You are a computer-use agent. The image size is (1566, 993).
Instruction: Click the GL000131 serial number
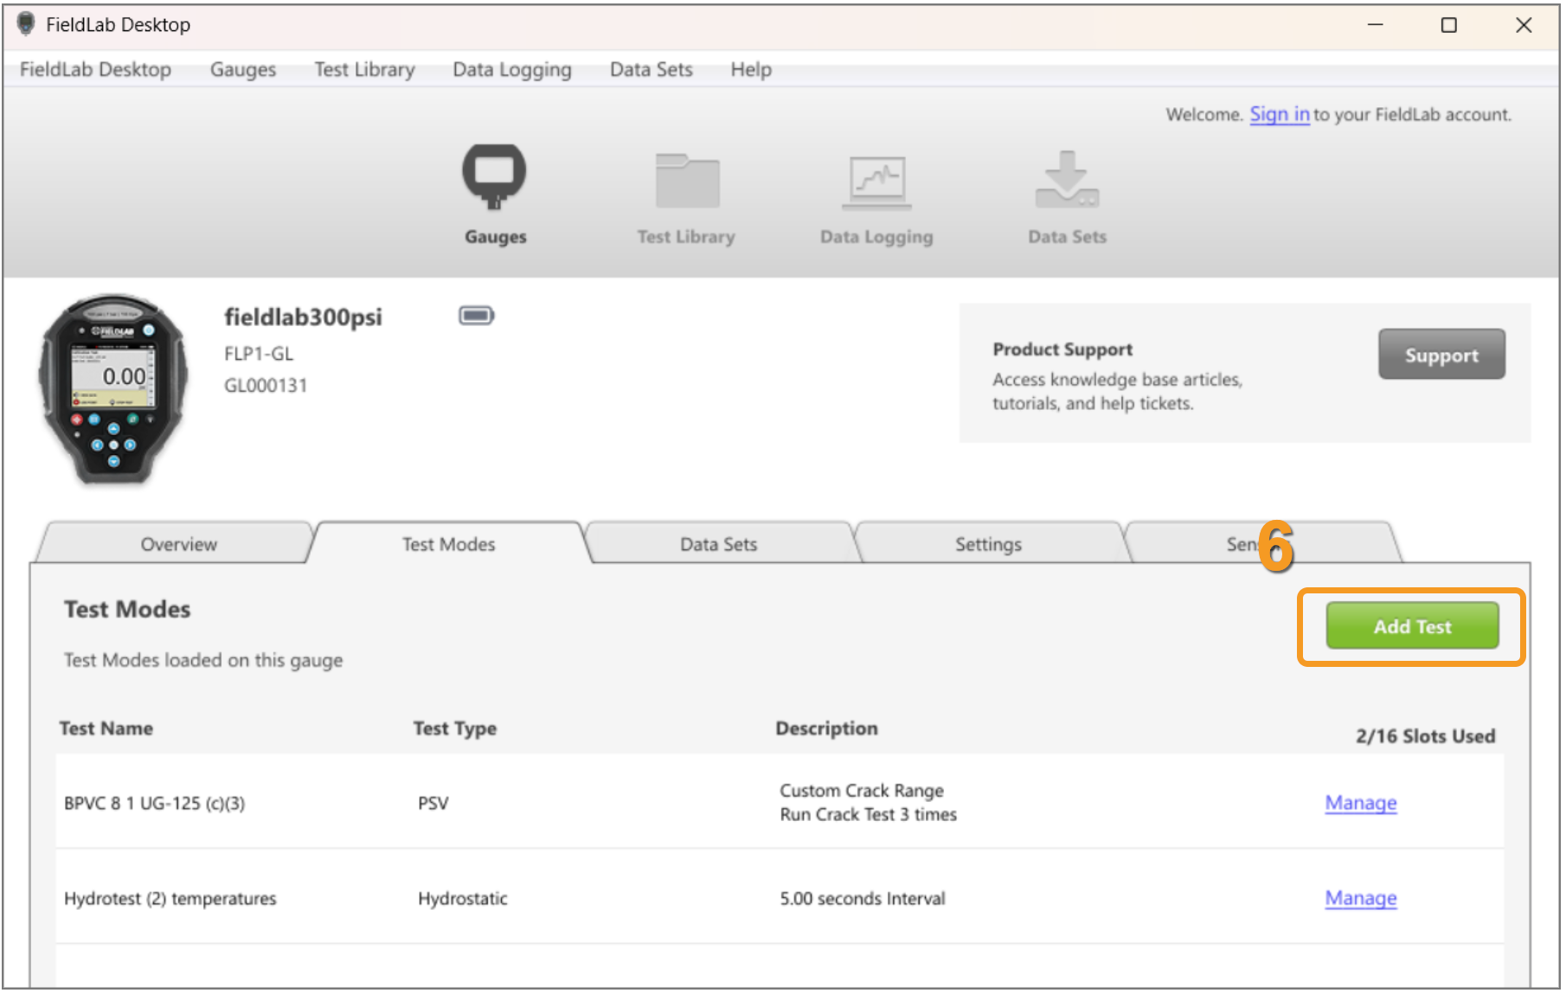coord(266,386)
